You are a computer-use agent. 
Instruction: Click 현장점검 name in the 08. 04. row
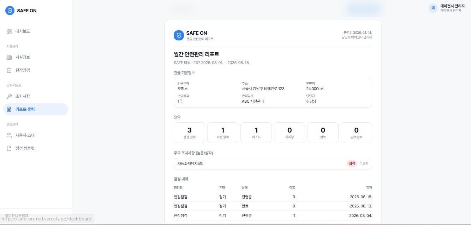point(181,216)
